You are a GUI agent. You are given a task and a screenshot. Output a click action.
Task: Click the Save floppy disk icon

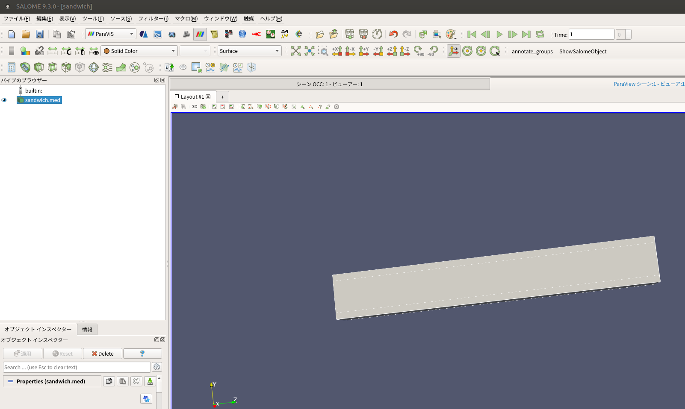[39, 34]
